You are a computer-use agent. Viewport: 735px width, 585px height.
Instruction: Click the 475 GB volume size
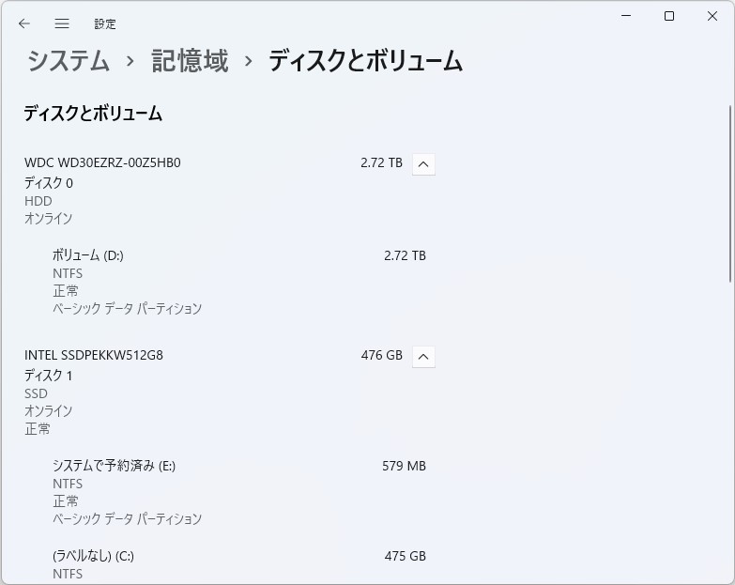pos(405,556)
